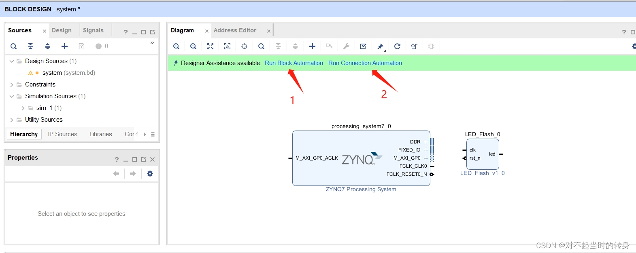The width and height of the screenshot is (636, 253).
Task: Close the Address Editor tab
Action: click(269, 31)
